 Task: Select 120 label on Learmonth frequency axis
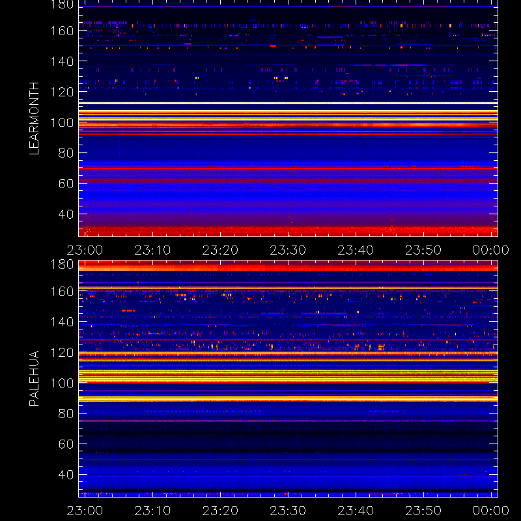[x=62, y=92]
